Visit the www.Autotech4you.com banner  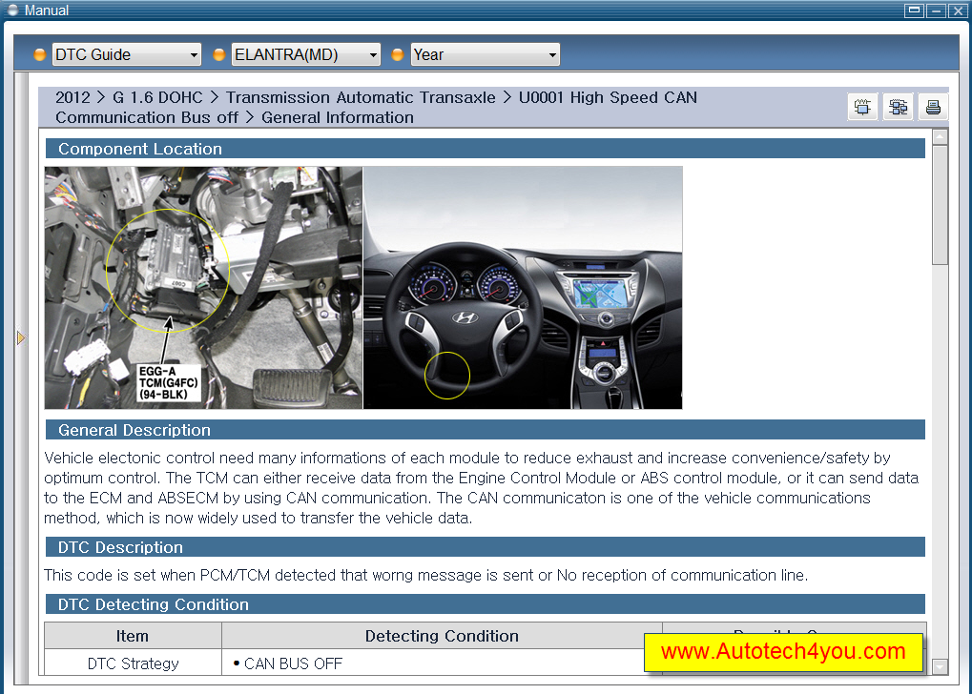click(x=784, y=652)
